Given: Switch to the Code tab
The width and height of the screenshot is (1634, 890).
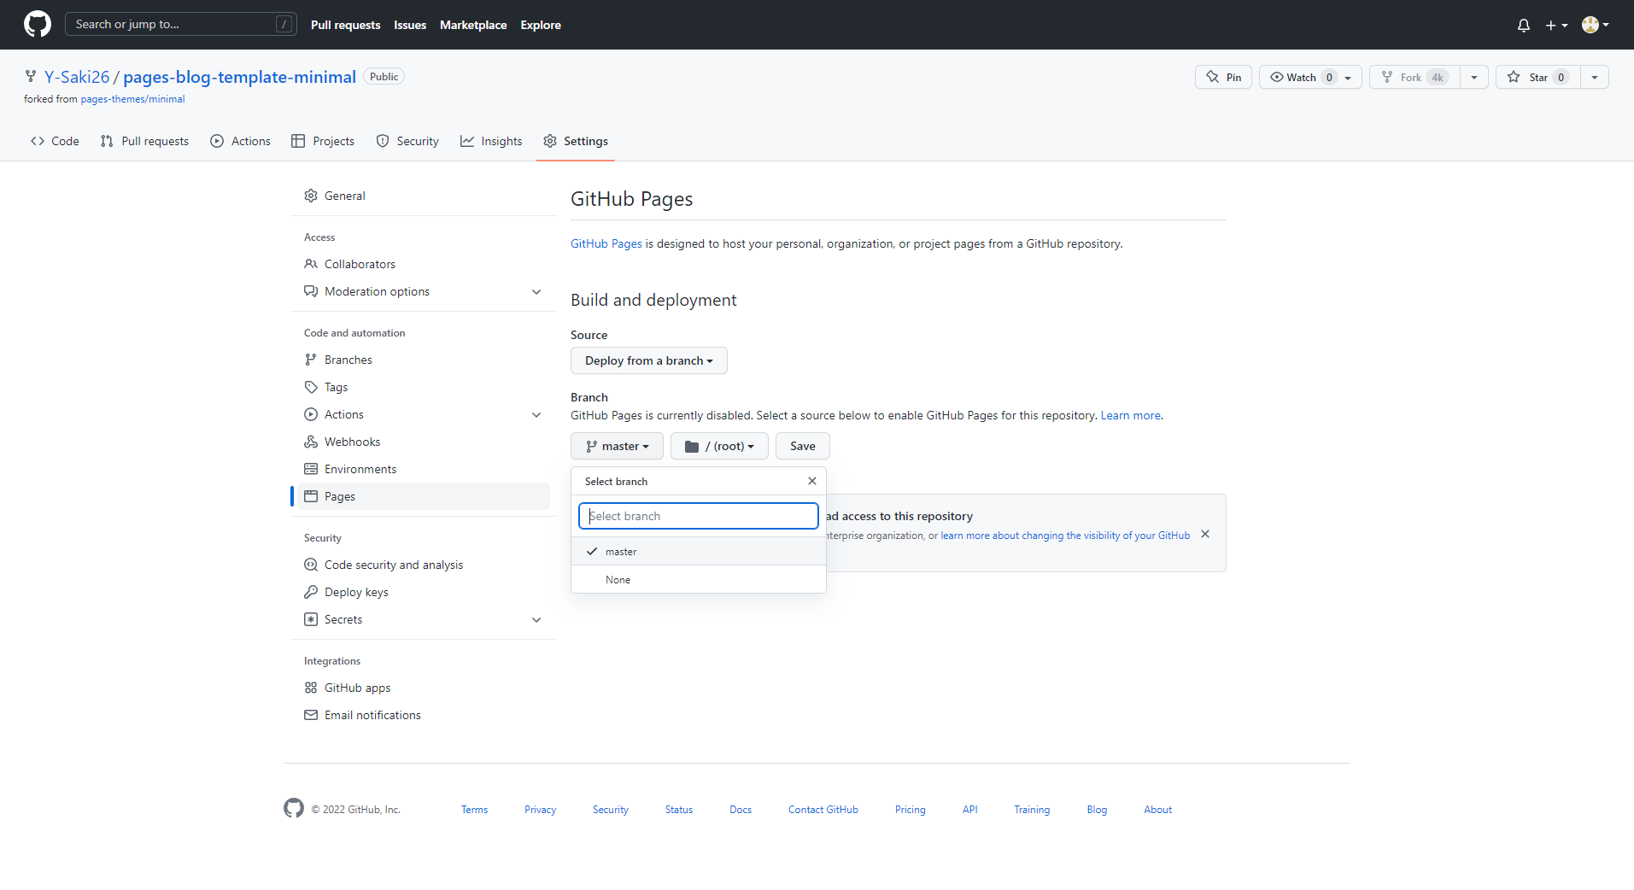Looking at the screenshot, I should tap(55, 141).
